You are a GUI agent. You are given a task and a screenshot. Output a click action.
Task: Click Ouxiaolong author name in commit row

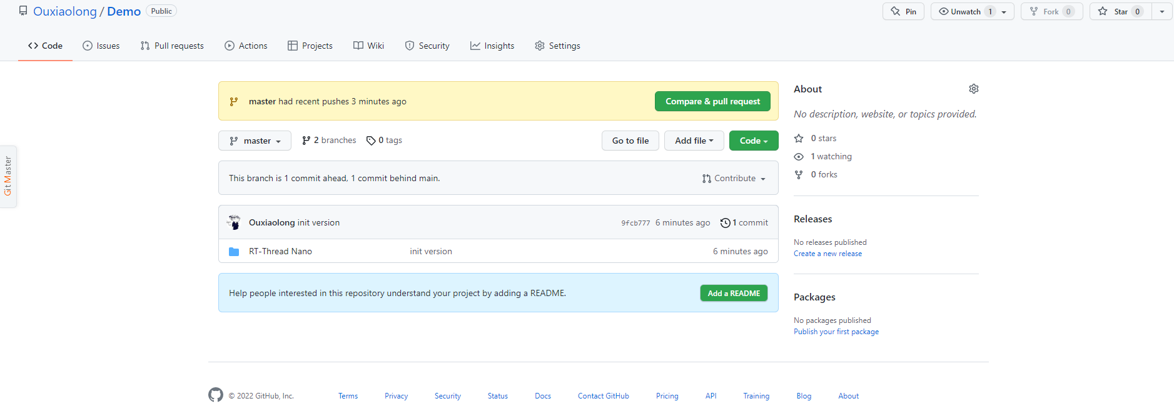pyautogui.click(x=271, y=222)
